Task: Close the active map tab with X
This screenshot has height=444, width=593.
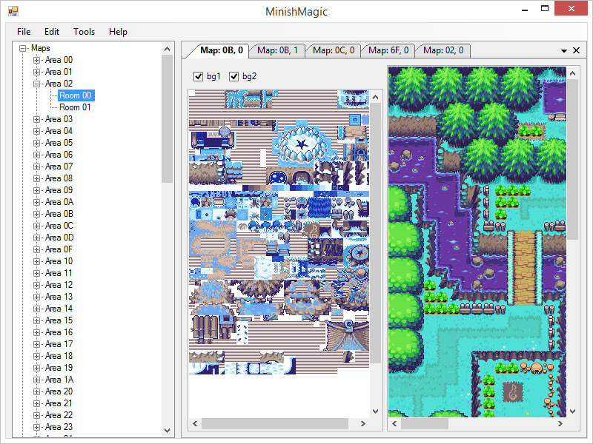Action: point(577,50)
